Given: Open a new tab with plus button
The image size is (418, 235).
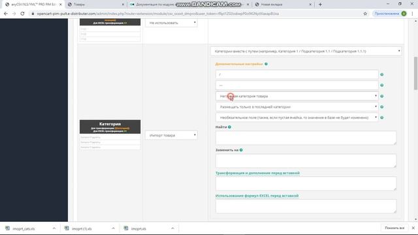Looking at the screenshot, I should point(320,5).
